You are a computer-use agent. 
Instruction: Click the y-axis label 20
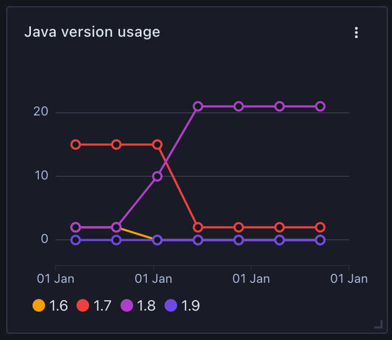click(x=41, y=112)
